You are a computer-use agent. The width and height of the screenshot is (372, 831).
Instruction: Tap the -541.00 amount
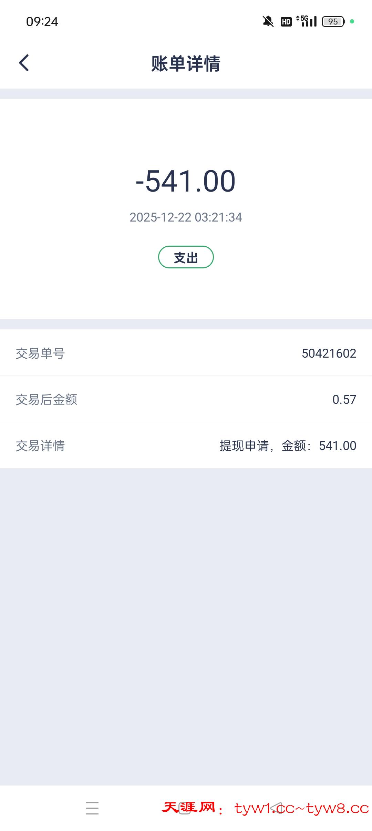point(186,181)
